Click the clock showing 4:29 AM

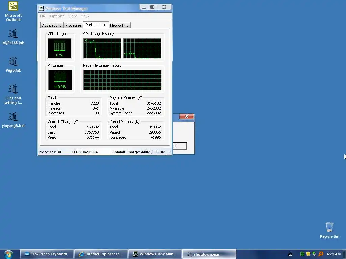333,254
